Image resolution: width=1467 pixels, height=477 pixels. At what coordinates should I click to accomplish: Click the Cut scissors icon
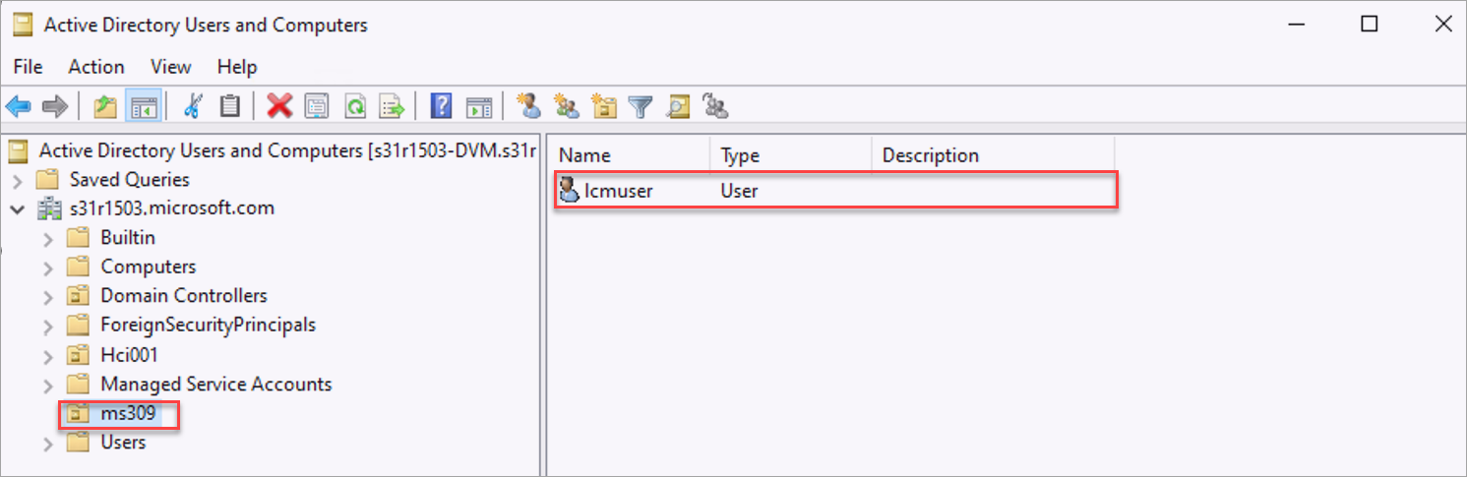[193, 106]
